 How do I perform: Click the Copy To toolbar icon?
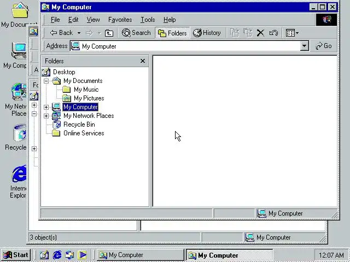pos(248,33)
